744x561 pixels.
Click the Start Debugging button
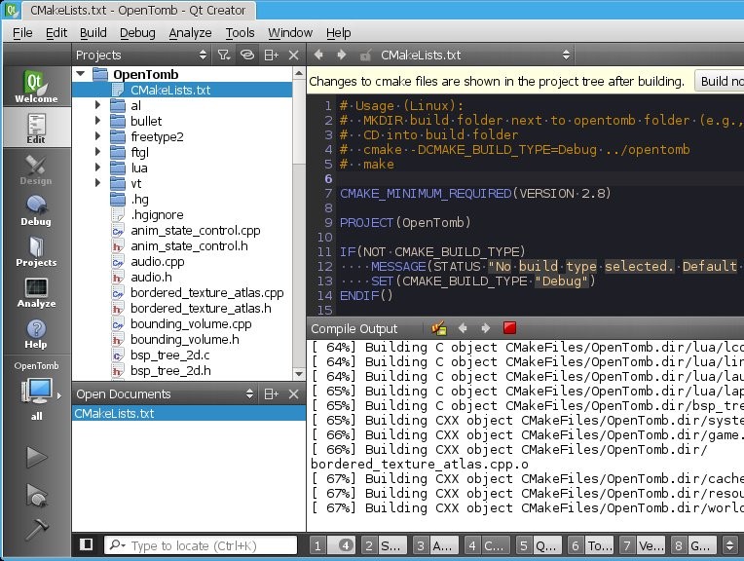coord(37,495)
